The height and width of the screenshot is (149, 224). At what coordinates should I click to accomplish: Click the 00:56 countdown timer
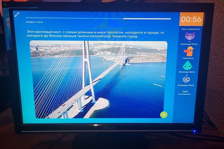pos(191,19)
